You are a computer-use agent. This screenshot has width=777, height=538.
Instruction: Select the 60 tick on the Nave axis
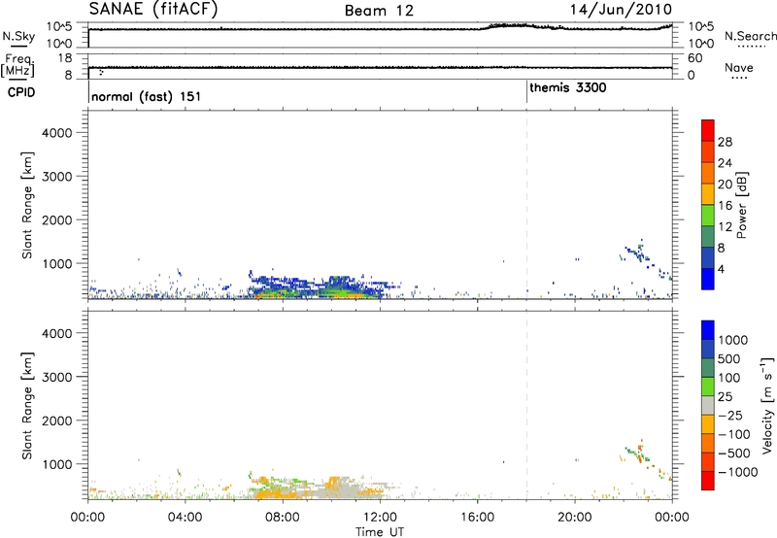click(695, 58)
